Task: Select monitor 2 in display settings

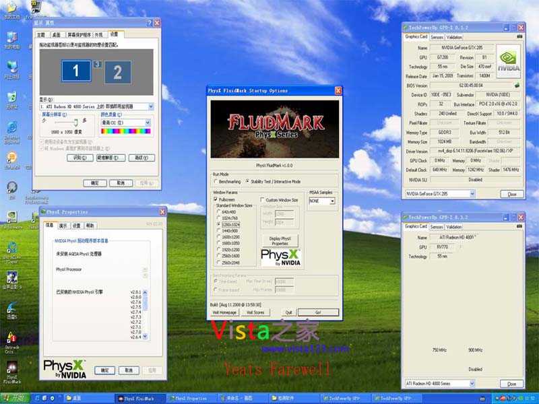Action: (x=117, y=73)
